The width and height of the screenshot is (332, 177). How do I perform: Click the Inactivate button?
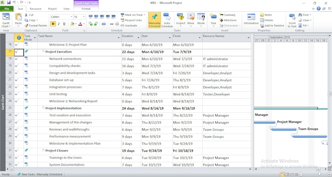pyautogui.click(x=129, y=25)
